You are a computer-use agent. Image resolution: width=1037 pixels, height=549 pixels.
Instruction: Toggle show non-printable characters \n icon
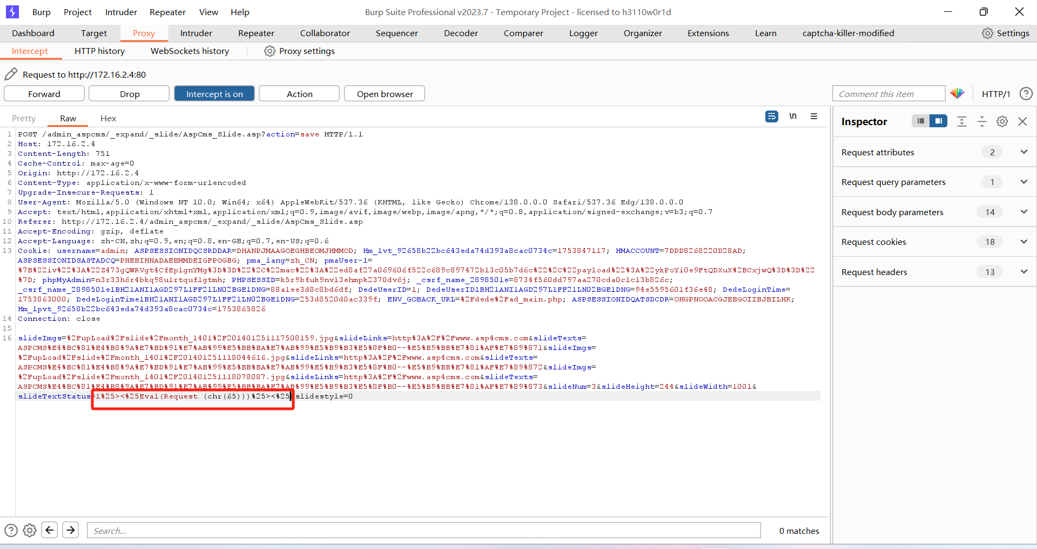coord(793,116)
